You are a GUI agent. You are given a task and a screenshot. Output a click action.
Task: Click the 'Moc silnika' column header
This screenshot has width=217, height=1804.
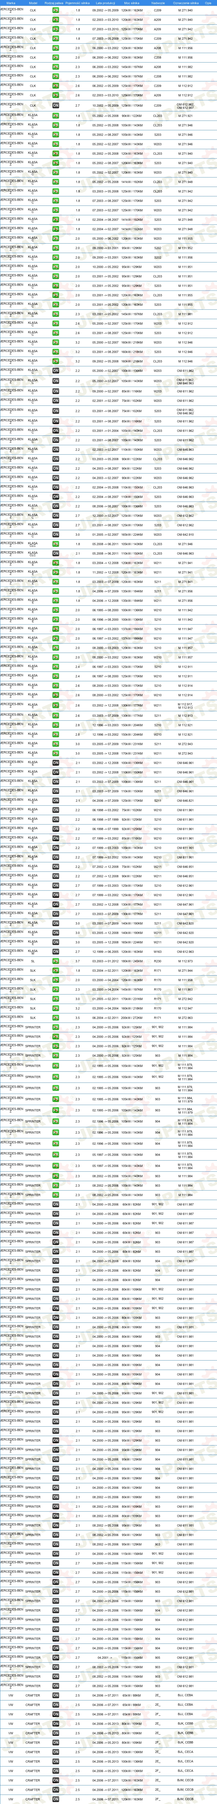132,3
